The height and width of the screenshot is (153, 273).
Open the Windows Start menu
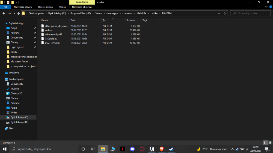click(x=5, y=149)
